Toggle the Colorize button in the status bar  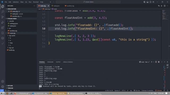click(158, 91)
